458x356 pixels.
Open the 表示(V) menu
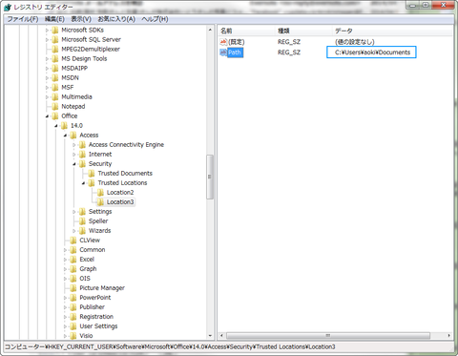tap(81, 19)
